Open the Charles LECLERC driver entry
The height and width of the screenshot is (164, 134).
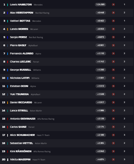coord(21,62)
